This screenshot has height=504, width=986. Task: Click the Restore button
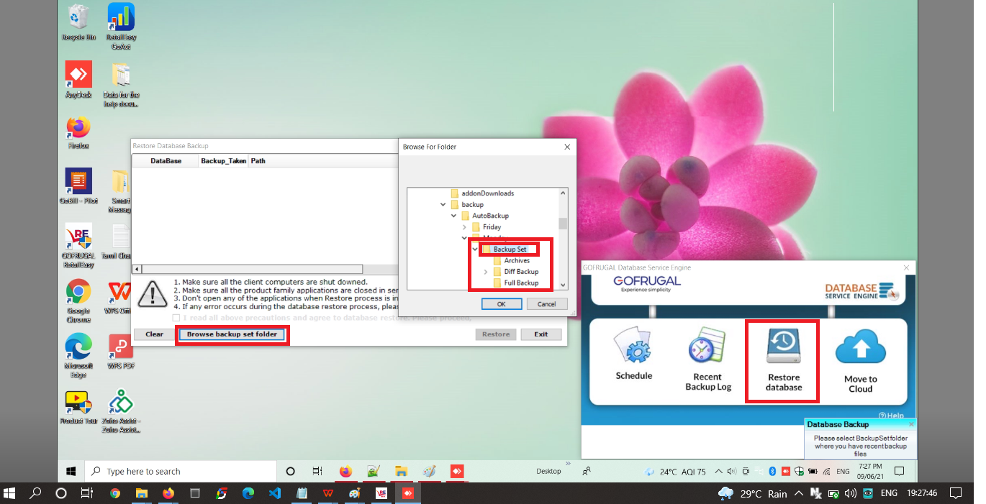click(496, 334)
